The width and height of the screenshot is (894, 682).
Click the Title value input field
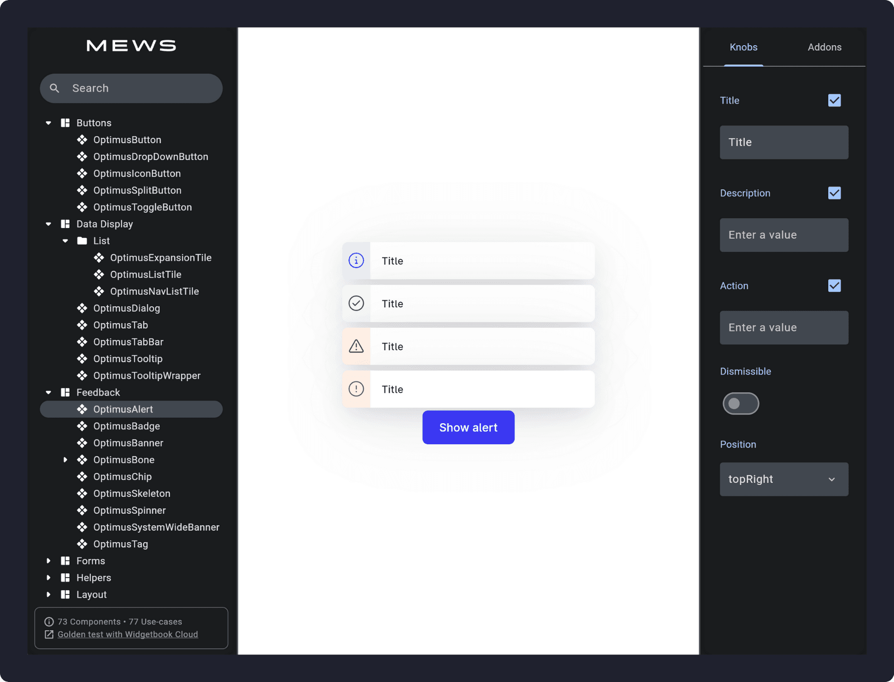784,142
